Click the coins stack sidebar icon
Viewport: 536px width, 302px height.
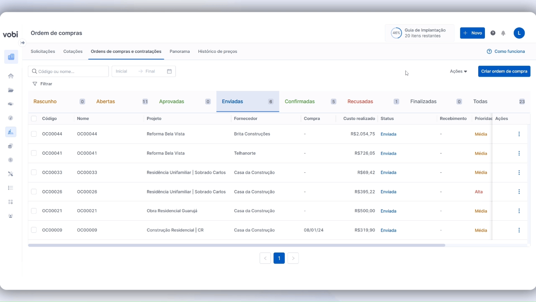click(x=11, y=146)
